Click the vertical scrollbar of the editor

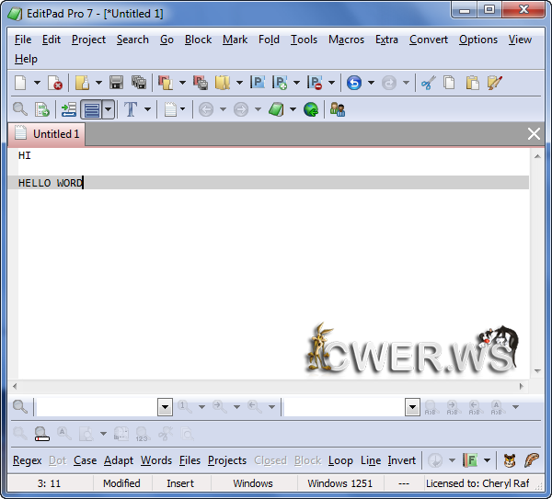click(x=536, y=267)
